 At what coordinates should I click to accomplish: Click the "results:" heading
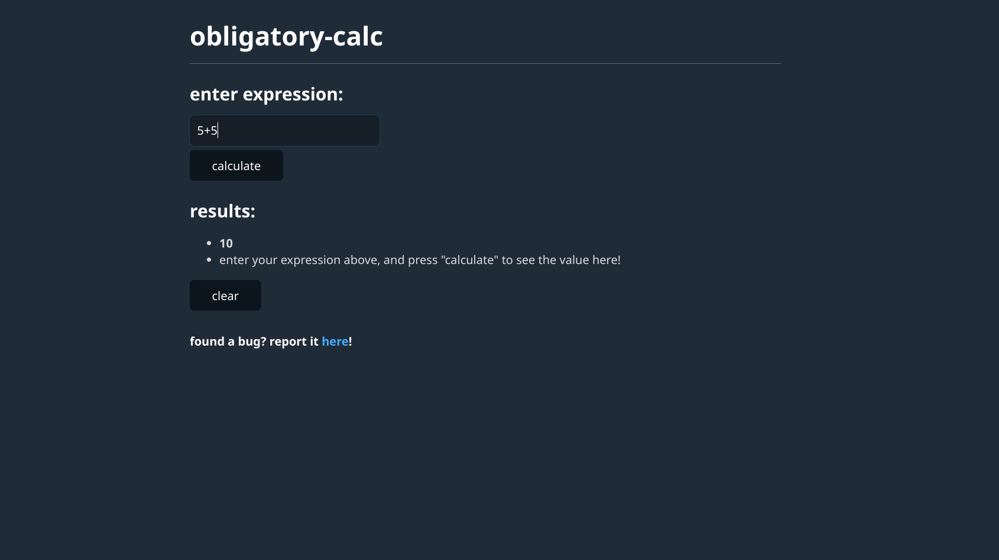[222, 211]
